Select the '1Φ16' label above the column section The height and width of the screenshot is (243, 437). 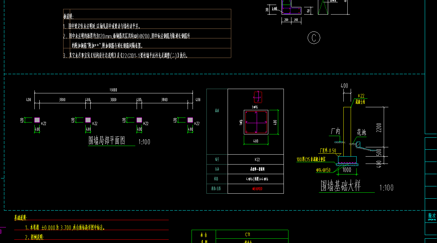pyautogui.click(x=255, y=107)
